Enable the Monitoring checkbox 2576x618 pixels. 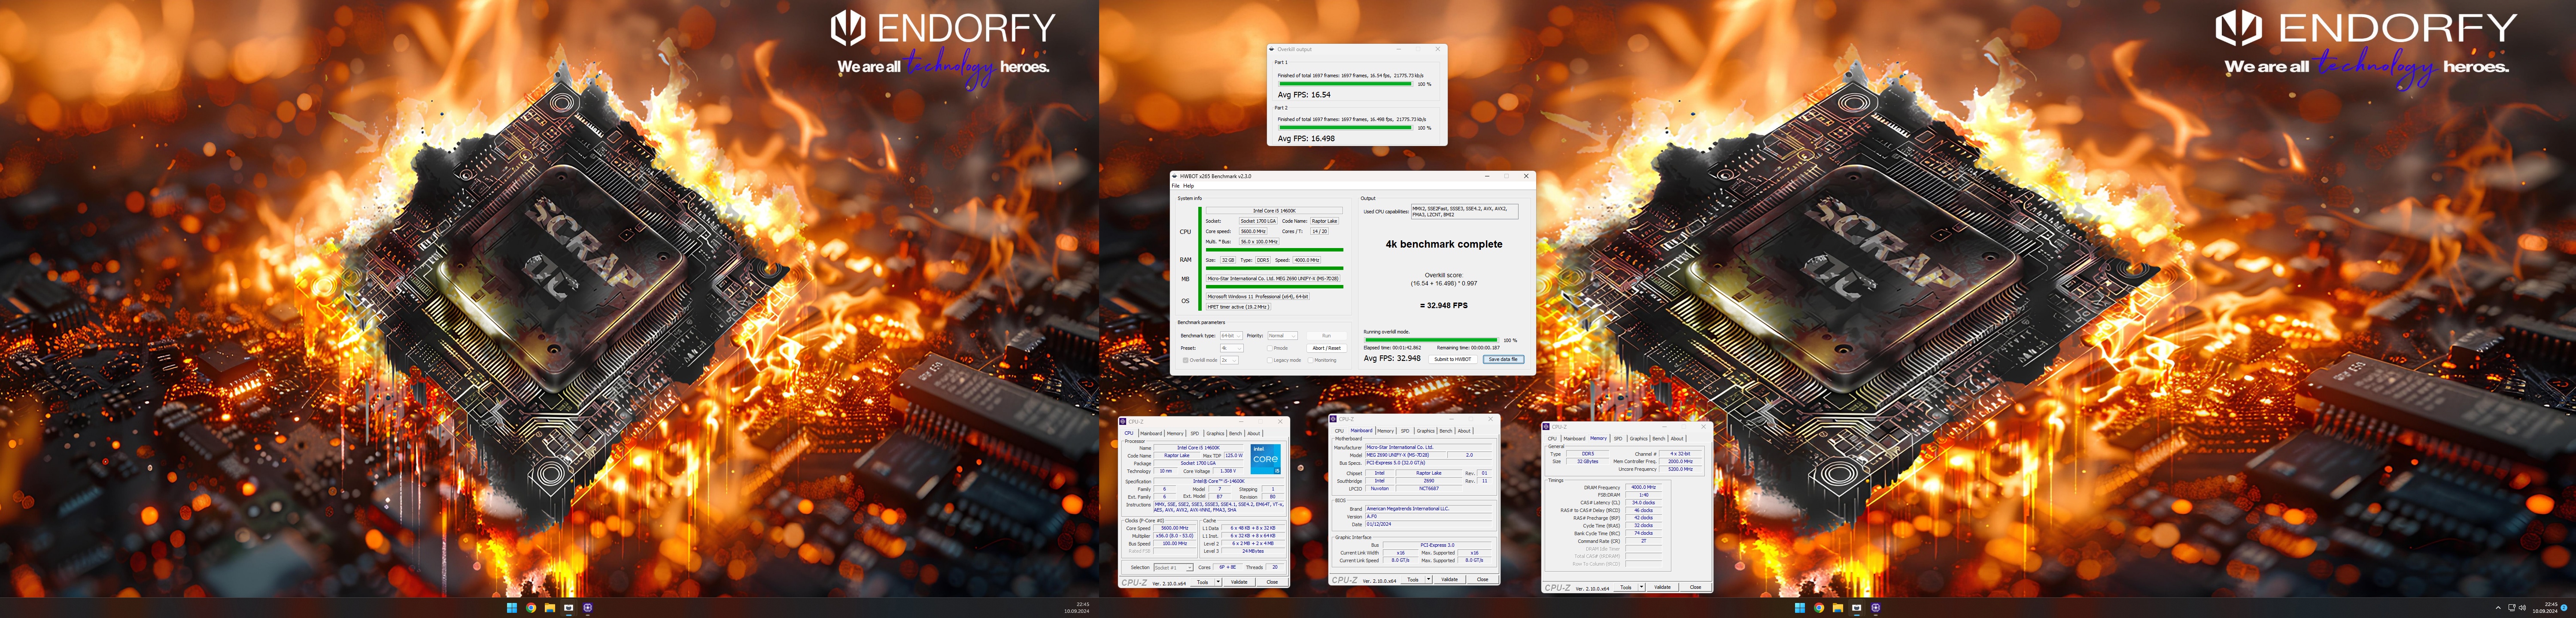tap(1311, 360)
